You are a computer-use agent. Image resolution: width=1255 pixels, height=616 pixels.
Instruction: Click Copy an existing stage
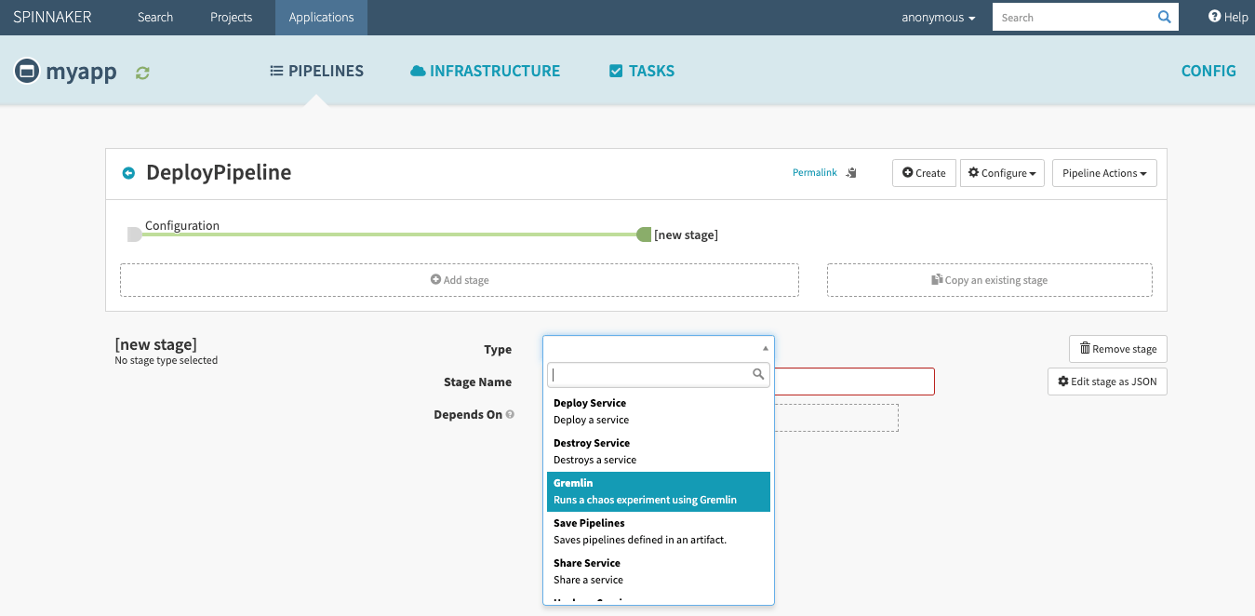point(990,280)
